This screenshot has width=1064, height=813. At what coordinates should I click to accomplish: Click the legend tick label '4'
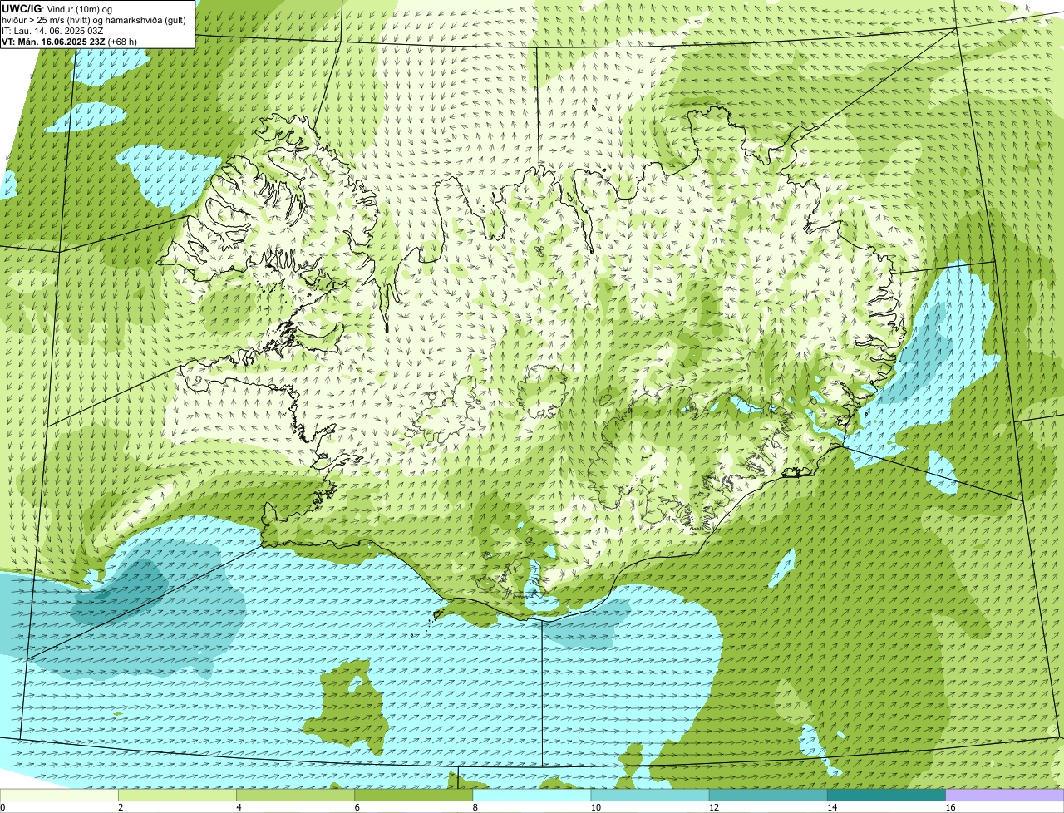coord(239,807)
